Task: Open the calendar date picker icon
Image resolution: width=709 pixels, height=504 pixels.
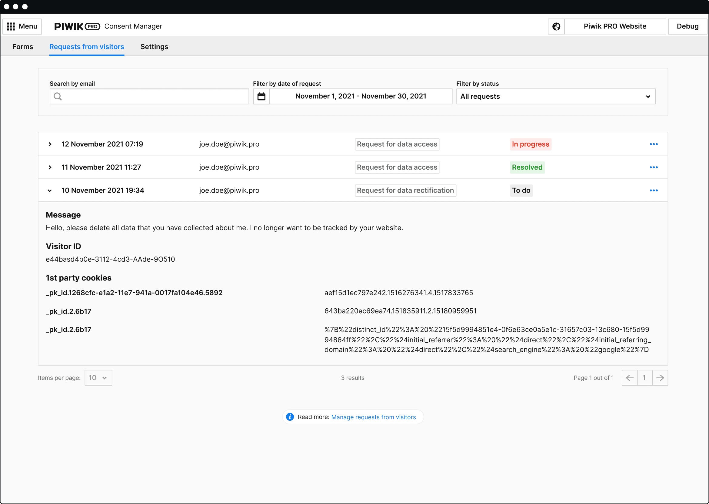Action: [261, 97]
